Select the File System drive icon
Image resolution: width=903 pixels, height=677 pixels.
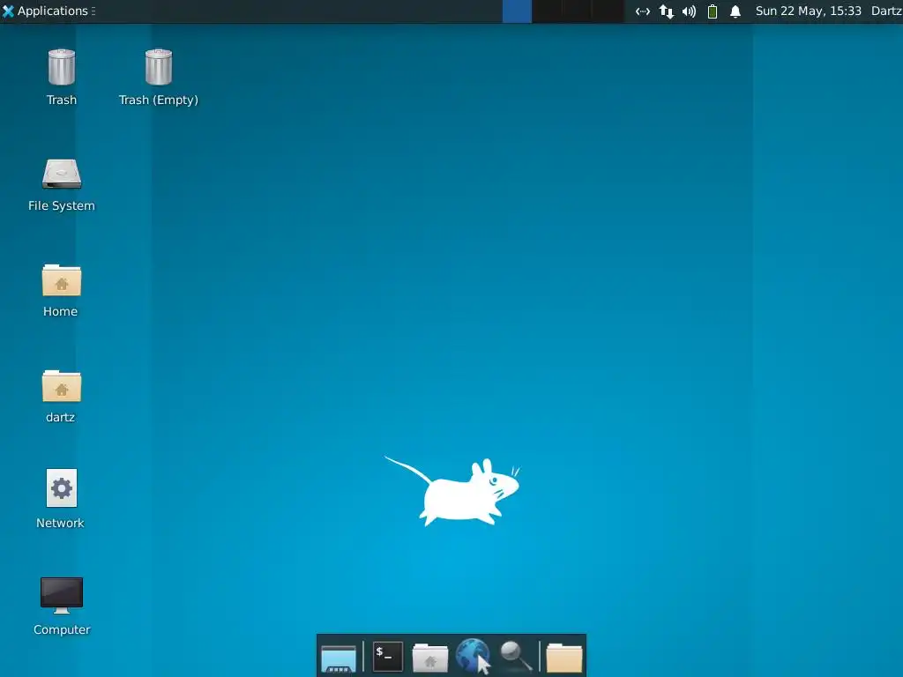point(62,174)
